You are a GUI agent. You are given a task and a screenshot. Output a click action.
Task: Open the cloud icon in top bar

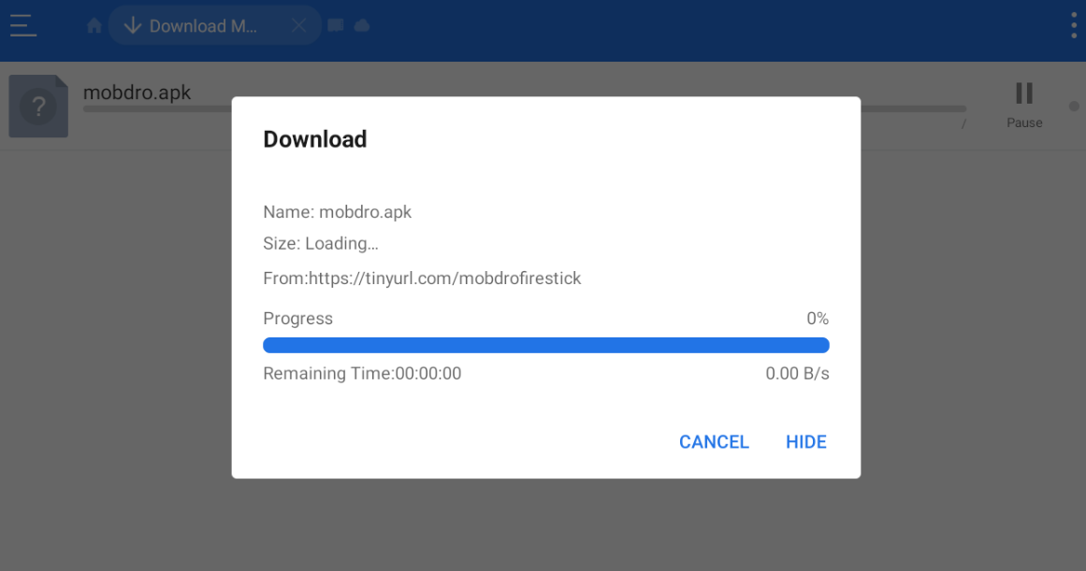pyautogui.click(x=362, y=25)
